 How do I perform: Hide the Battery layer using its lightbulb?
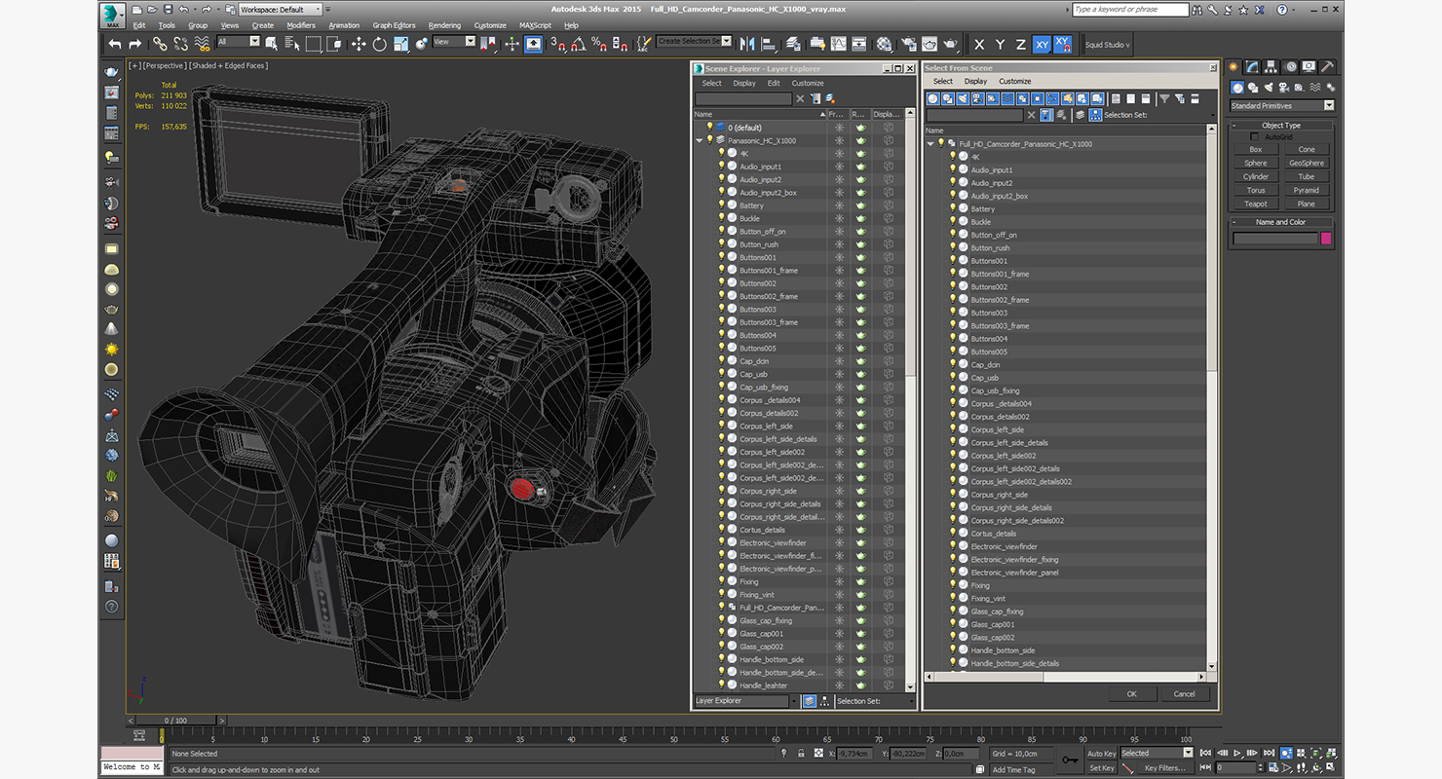[721, 205]
